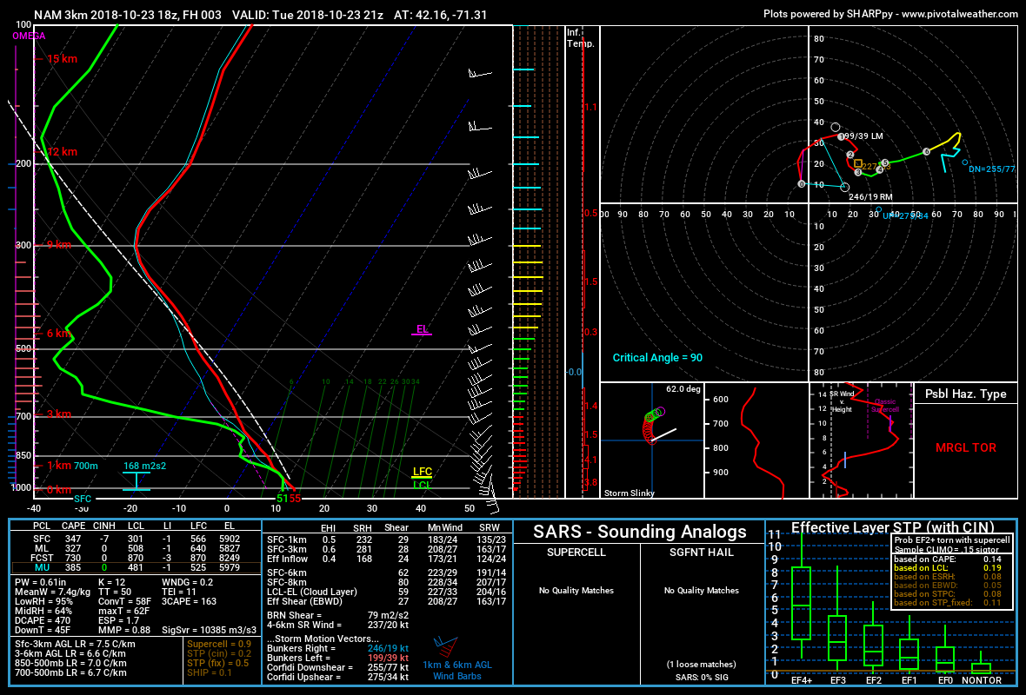Viewport: 1026px width, 695px height.
Task: Click the 'SHIP = 0.1' value
Action: 210,672
